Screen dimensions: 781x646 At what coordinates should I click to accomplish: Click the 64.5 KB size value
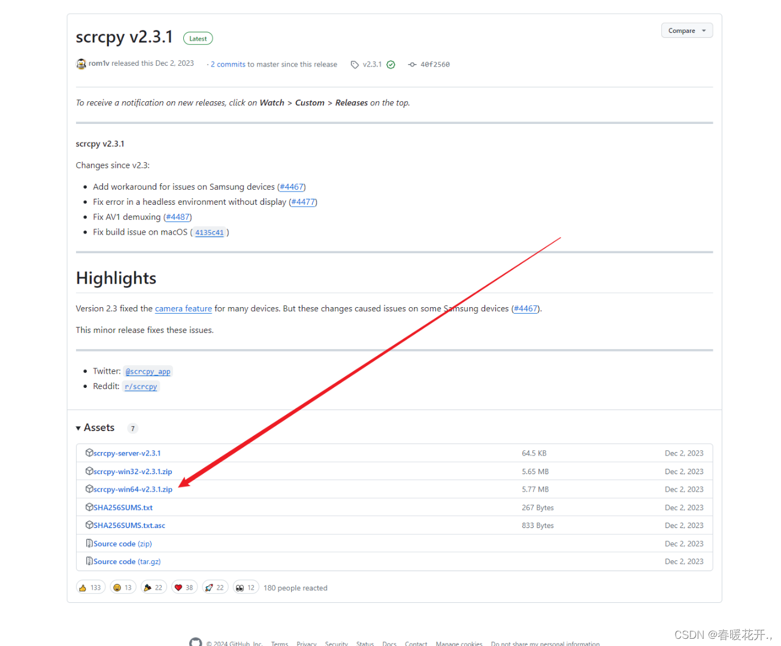pyautogui.click(x=534, y=453)
